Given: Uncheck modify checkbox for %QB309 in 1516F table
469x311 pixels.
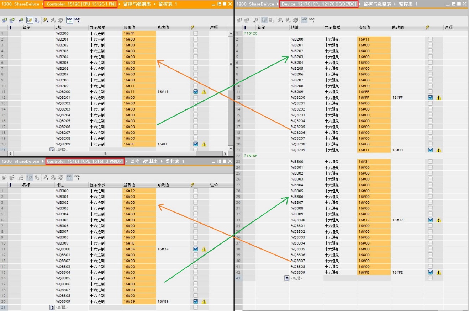Looking at the screenshot, I should [196, 301].
